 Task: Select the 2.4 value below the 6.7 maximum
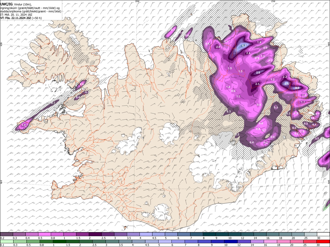pyautogui.click(x=248, y=53)
